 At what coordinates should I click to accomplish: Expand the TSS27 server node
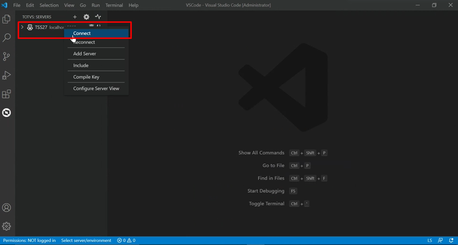click(22, 27)
